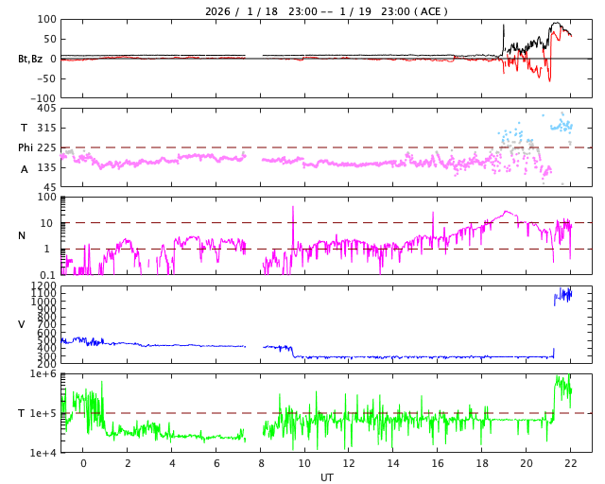Click the 'Phi' axis label
The height and width of the screenshot is (484, 605).
pos(26,147)
